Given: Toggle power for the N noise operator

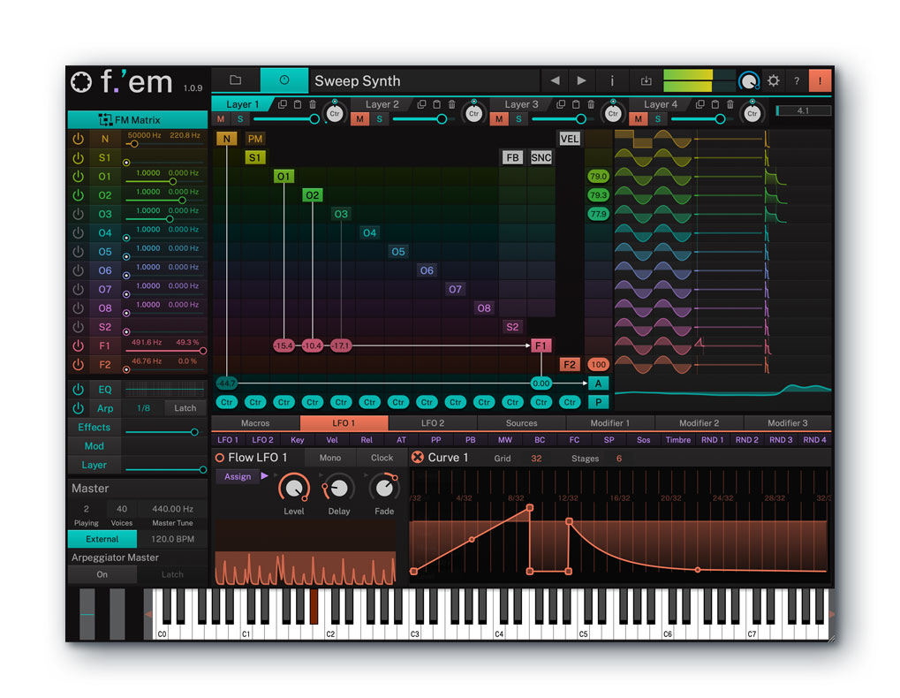Looking at the screenshot, I should point(78,139).
